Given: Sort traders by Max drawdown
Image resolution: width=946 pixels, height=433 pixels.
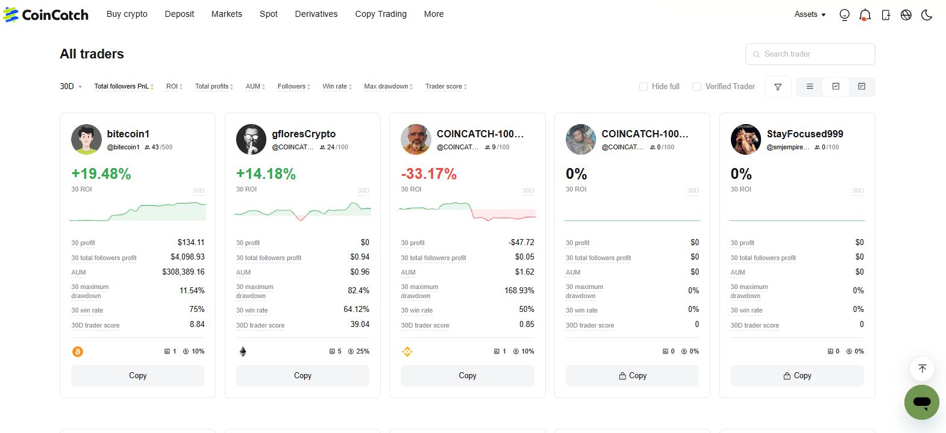Looking at the screenshot, I should pos(389,87).
